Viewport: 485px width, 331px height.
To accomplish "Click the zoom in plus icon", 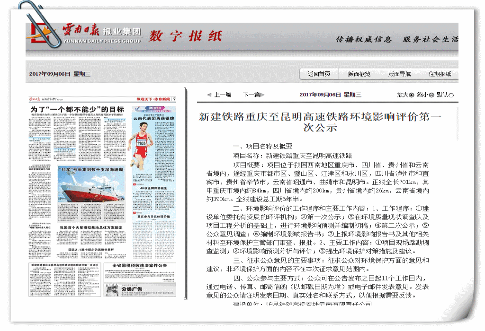I will (411, 95).
